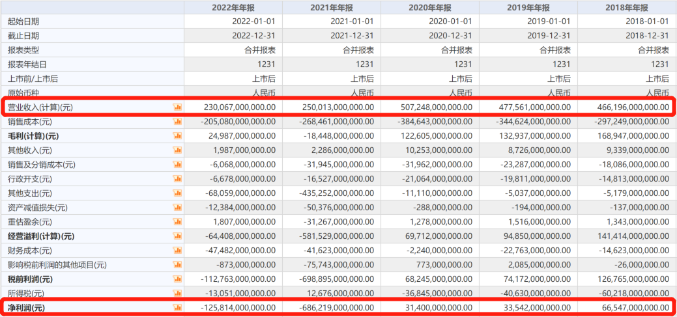Click the 净利润(元) row label

pos(26,308)
